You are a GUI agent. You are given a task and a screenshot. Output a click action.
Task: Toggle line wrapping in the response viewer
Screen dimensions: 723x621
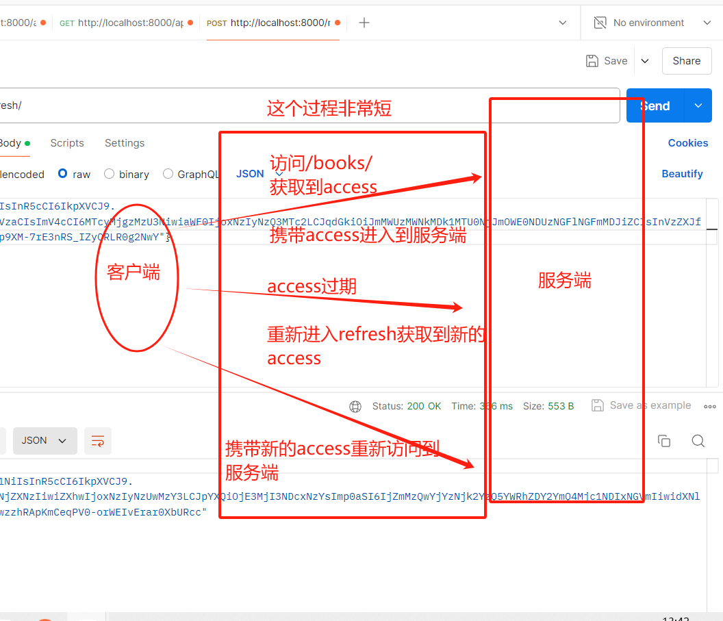(x=97, y=441)
